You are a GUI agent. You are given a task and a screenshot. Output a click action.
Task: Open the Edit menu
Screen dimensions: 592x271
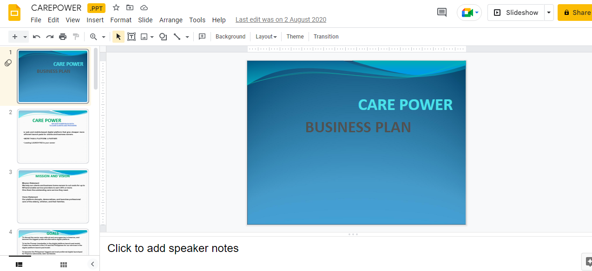(x=53, y=20)
